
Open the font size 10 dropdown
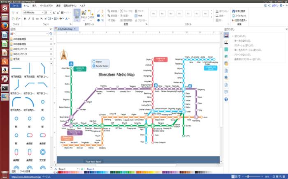click(51, 12)
